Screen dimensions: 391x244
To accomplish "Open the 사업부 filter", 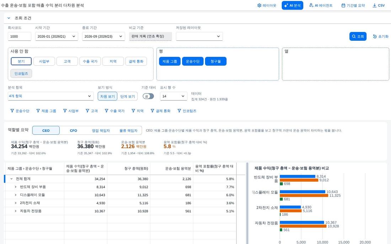I will coord(71,111).
